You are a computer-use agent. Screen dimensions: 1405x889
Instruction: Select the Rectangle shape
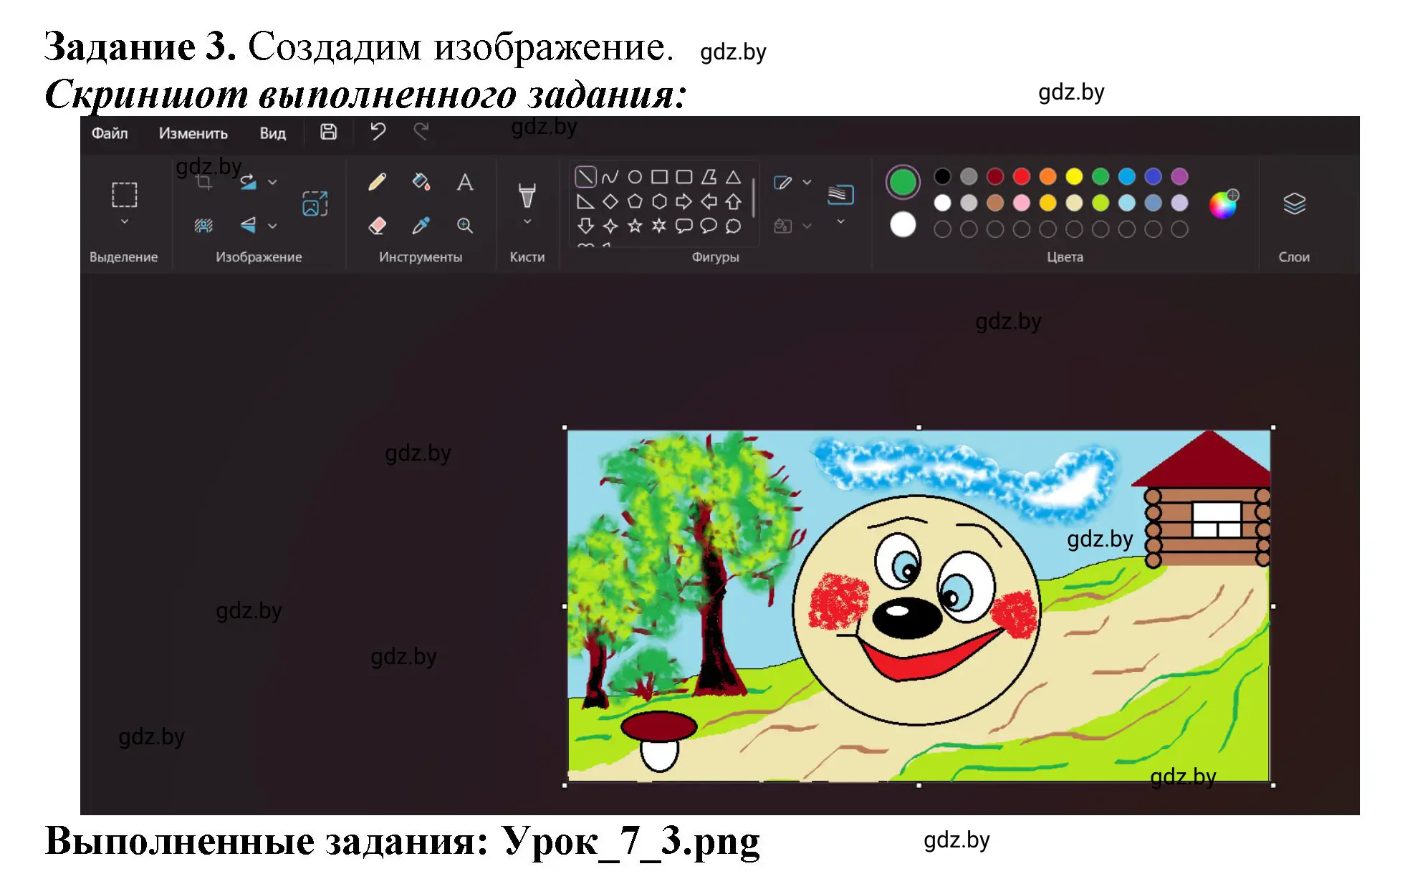pos(659,177)
